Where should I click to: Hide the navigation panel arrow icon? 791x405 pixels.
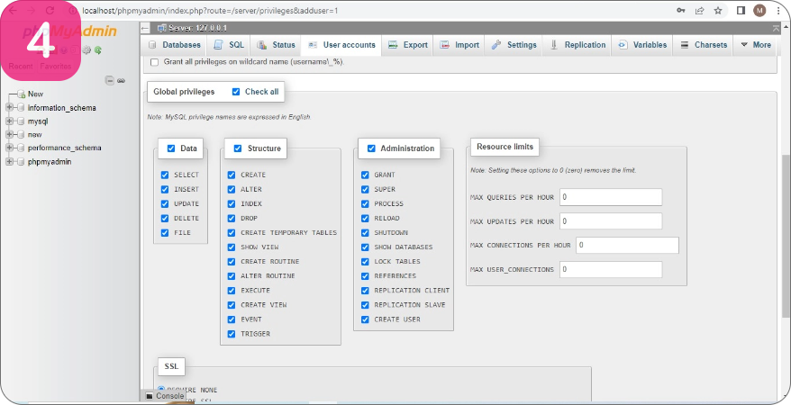[145, 28]
